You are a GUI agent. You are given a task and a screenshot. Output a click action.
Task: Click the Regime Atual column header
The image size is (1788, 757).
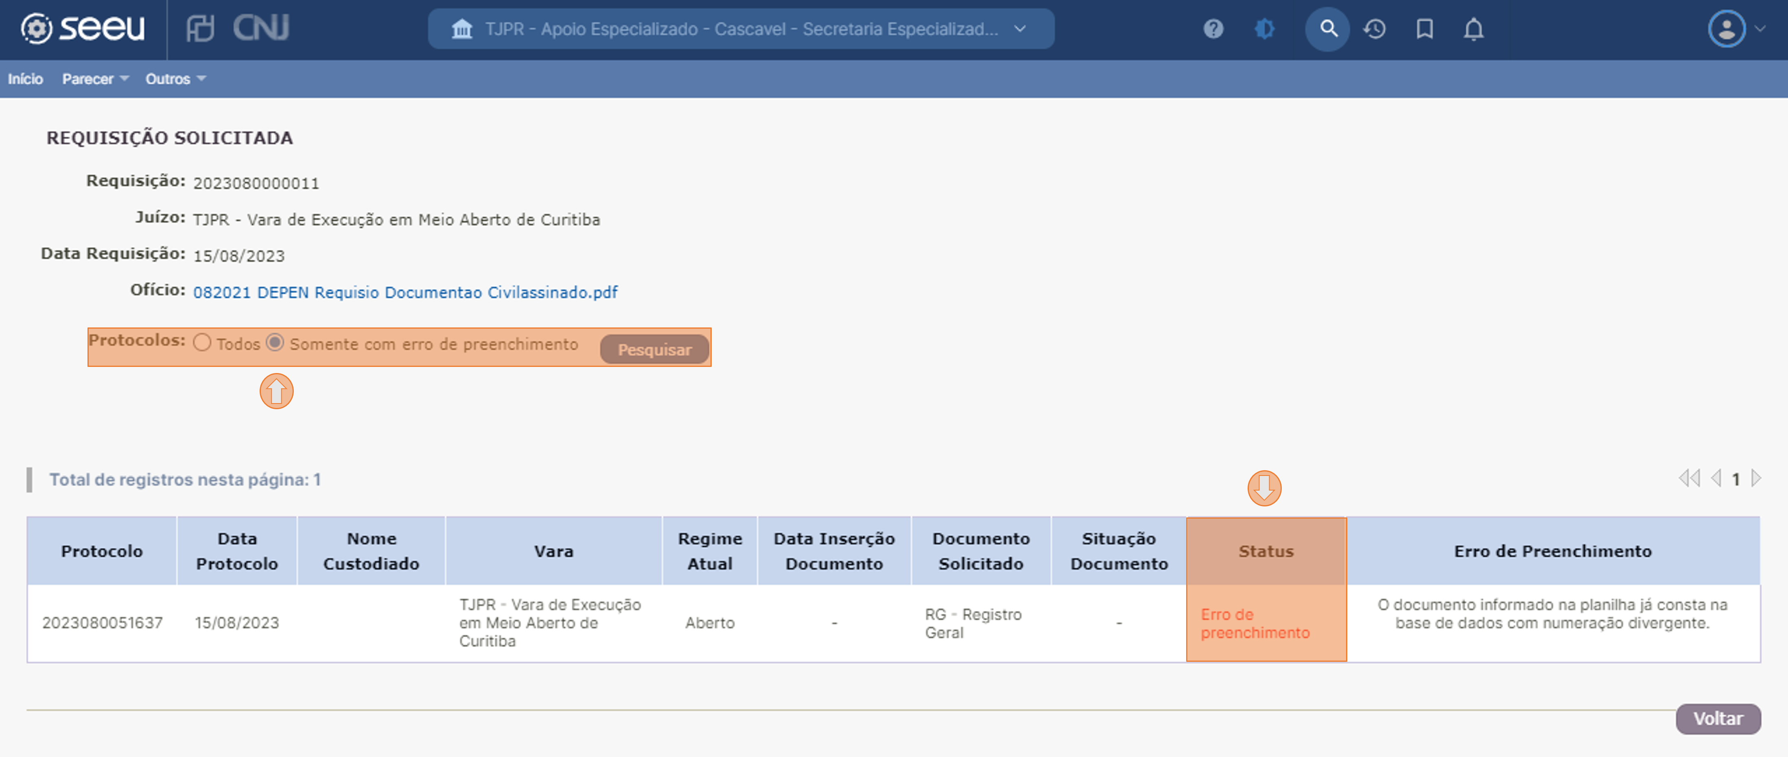click(x=709, y=551)
